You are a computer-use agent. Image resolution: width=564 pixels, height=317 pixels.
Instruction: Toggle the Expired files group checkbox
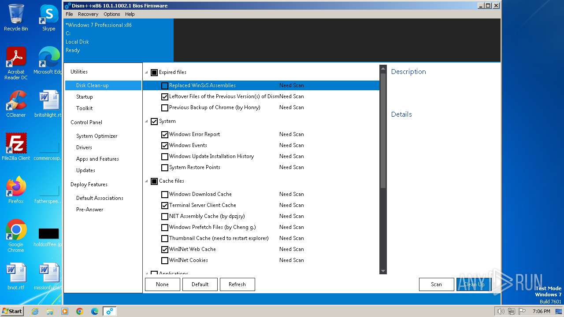(154, 73)
